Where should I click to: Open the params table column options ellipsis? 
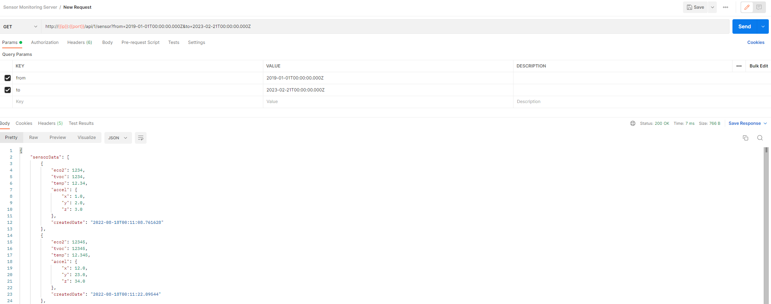click(739, 66)
